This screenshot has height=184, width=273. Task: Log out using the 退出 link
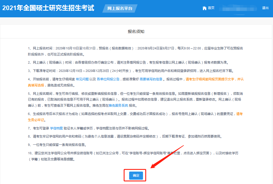tap(265, 8)
